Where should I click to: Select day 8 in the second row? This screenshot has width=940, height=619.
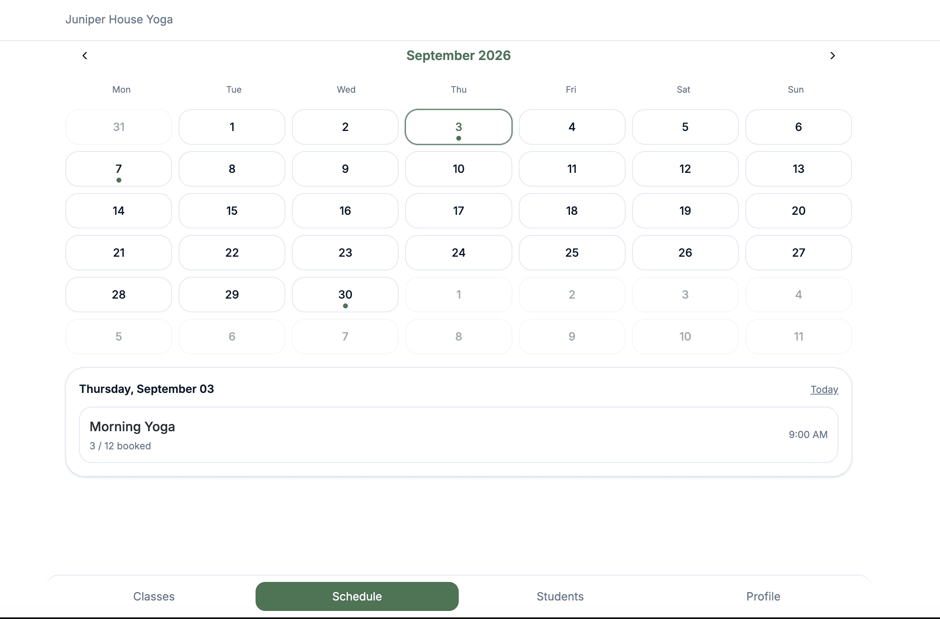232,169
